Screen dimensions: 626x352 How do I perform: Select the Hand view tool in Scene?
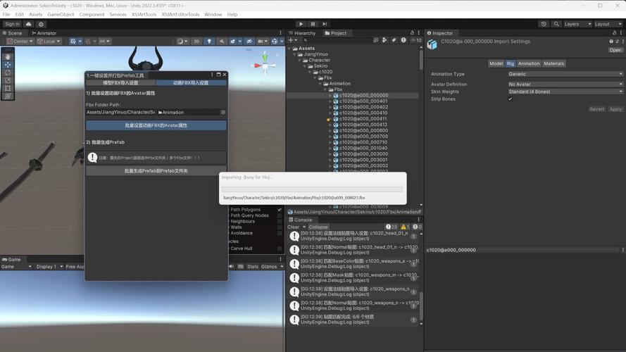[x=8, y=56]
